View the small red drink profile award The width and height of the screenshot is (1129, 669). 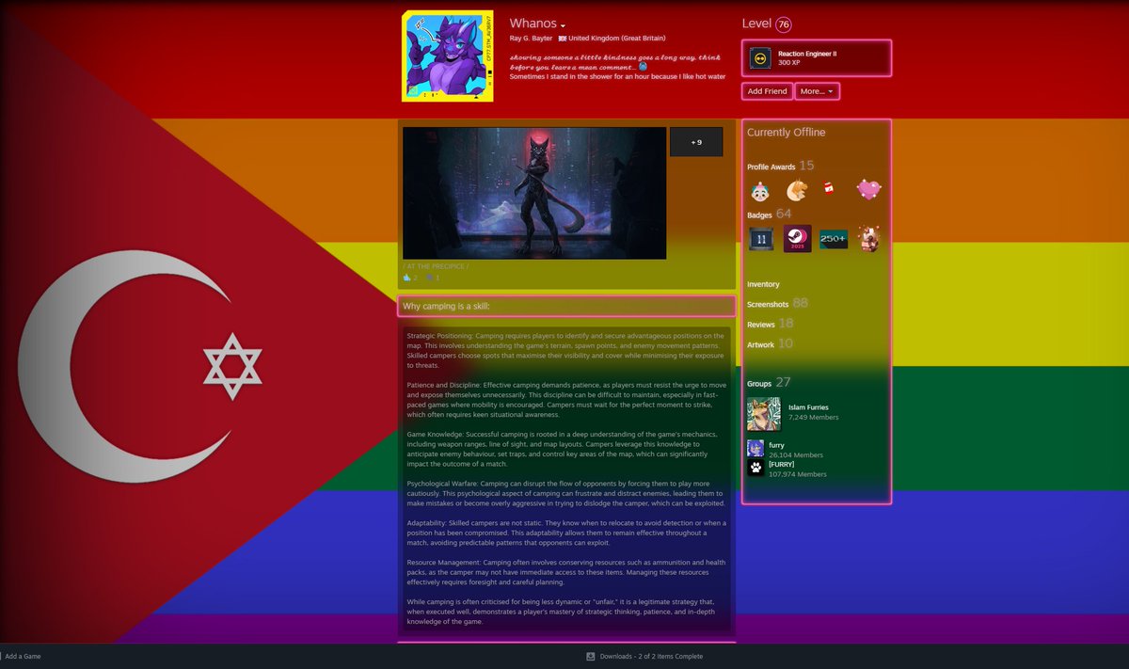829,190
